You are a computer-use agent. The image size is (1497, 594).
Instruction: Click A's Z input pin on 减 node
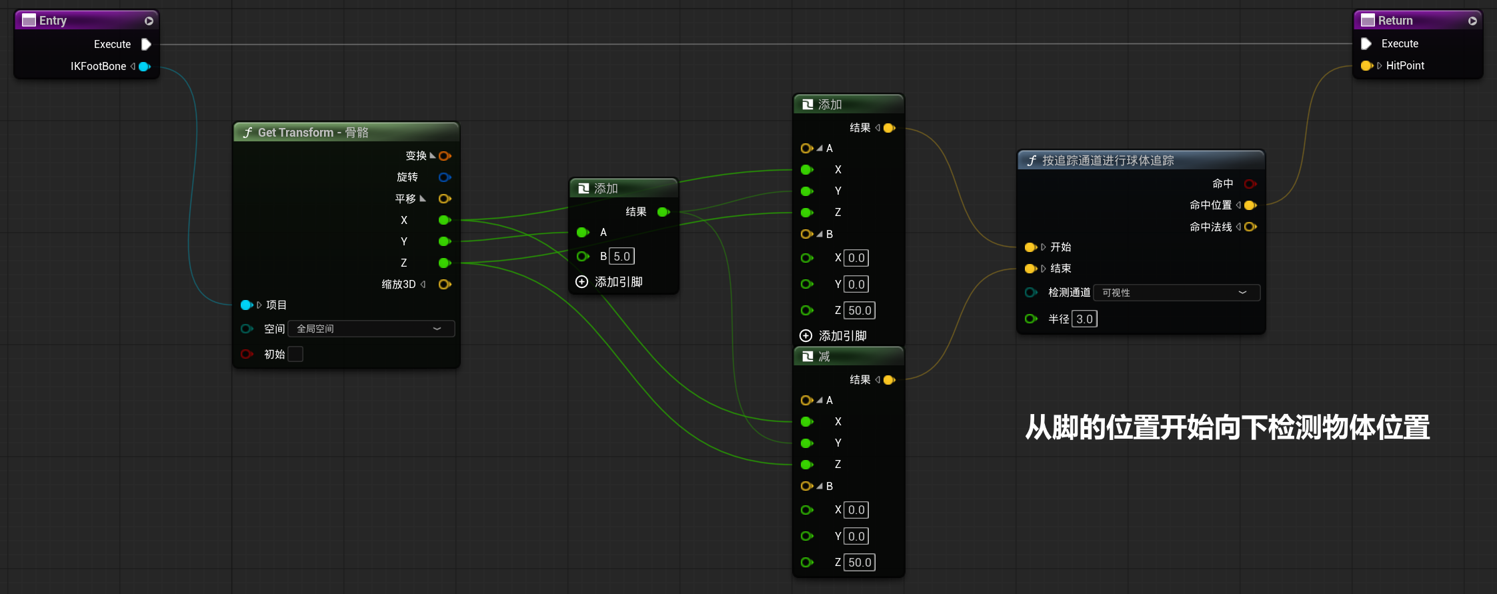(807, 465)
